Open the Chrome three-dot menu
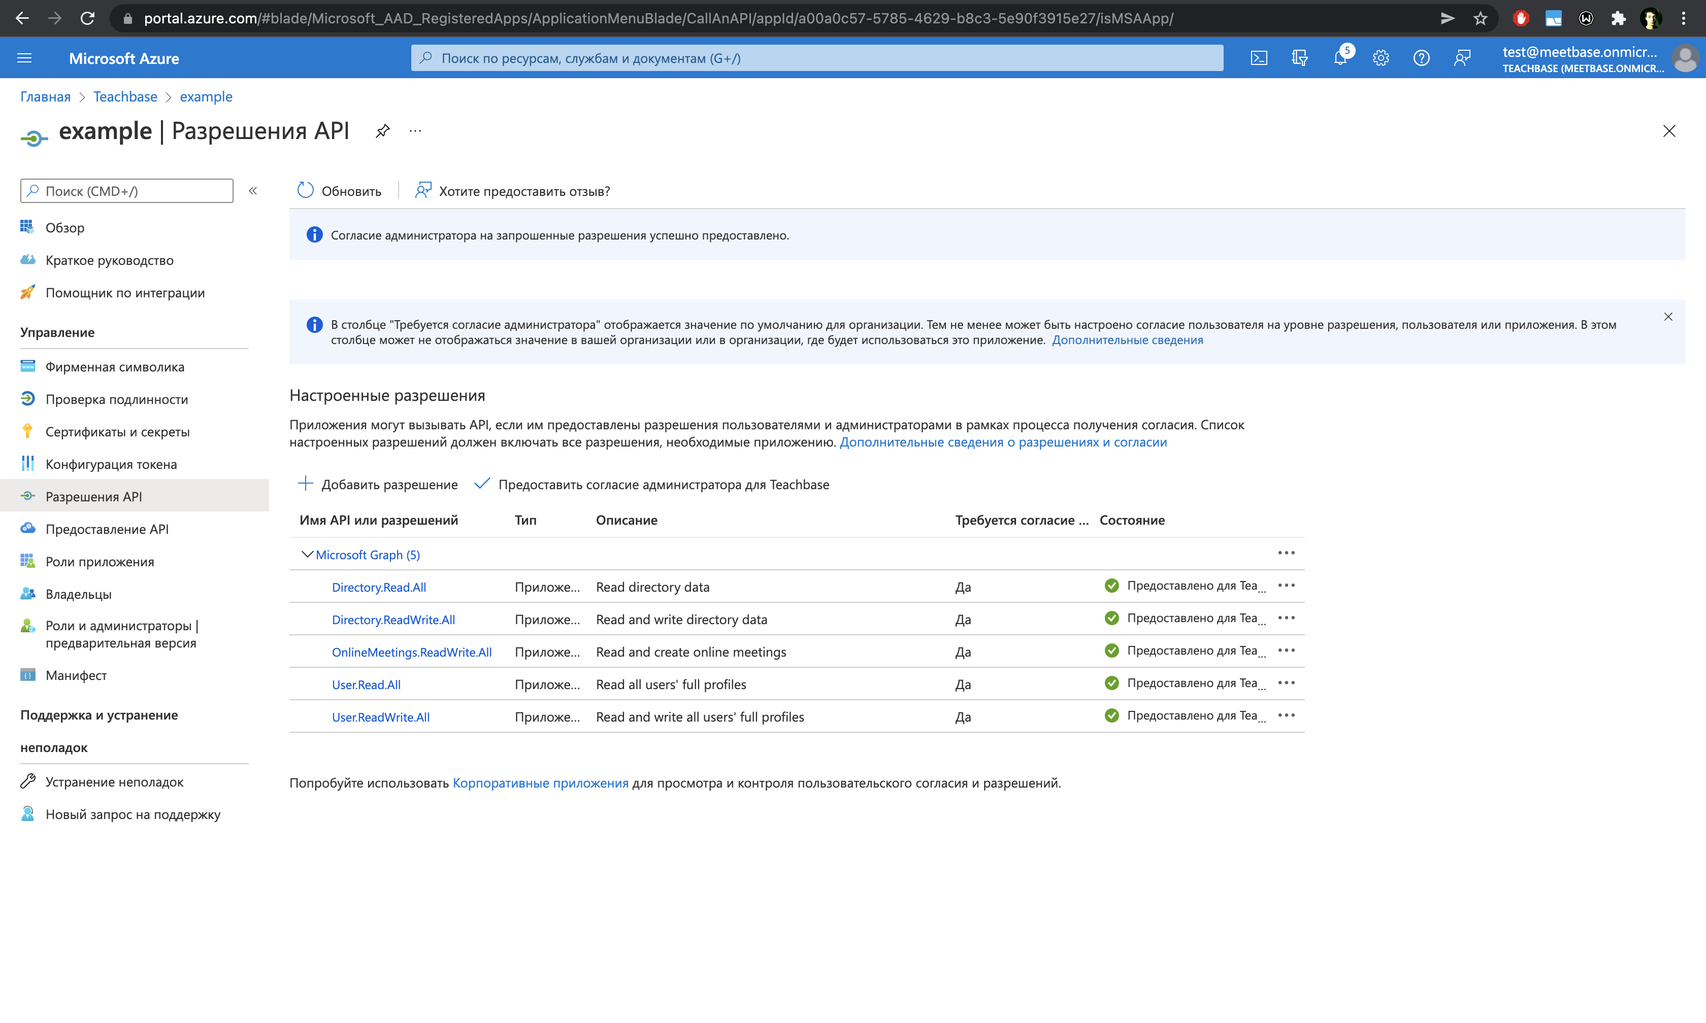This screenshot has height=1023, width=1706. tap(1683, 19)
